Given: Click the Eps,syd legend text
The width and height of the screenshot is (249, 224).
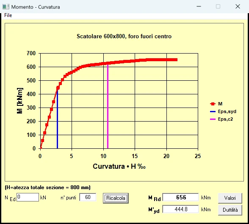Looking at the screenshot, I should click(x=227, y=111).
